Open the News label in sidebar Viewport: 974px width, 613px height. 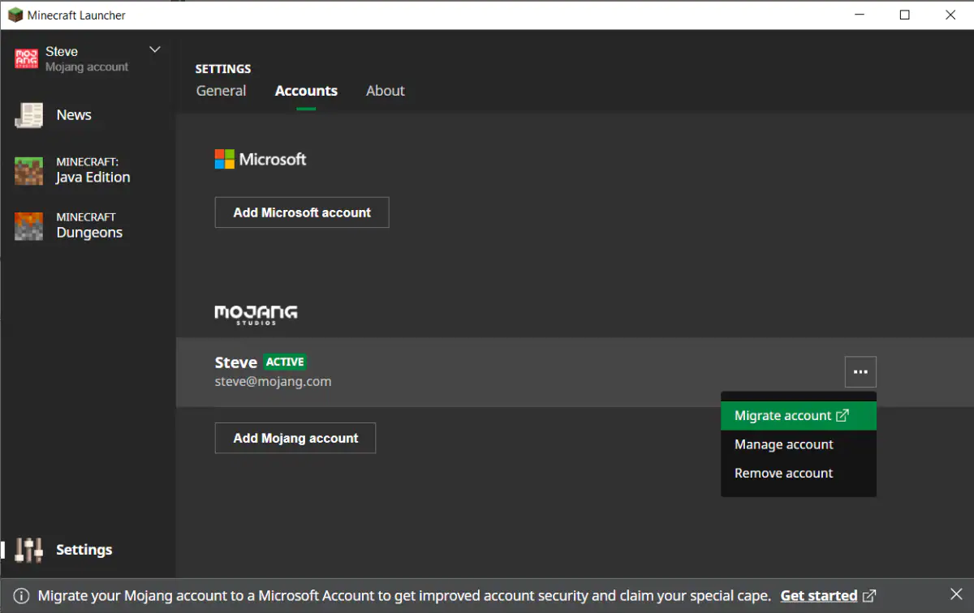(x=74, y=115)
